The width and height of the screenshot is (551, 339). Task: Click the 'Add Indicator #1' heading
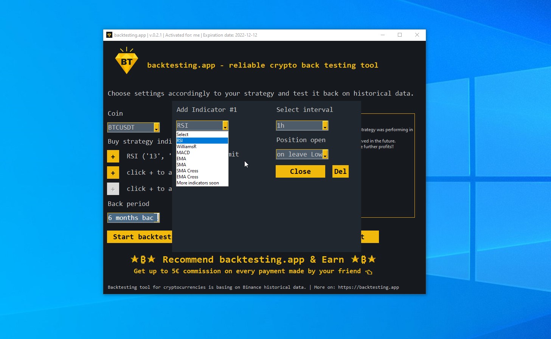coord(207,110)
